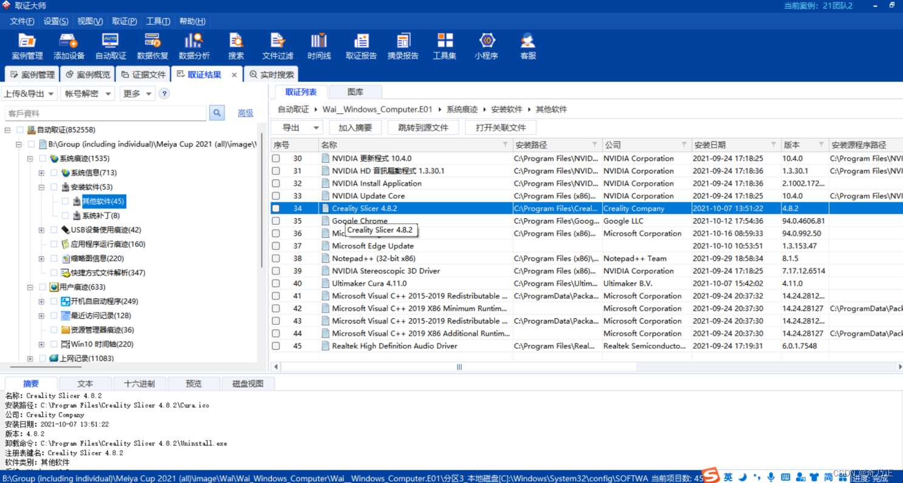Viewport: 903px width, 483px height.
Task: Select 应用程序运行痕迹(160) in the tree
Action: (108, 244)
